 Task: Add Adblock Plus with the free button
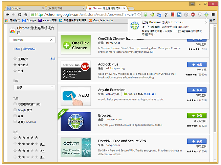(197, 65)
